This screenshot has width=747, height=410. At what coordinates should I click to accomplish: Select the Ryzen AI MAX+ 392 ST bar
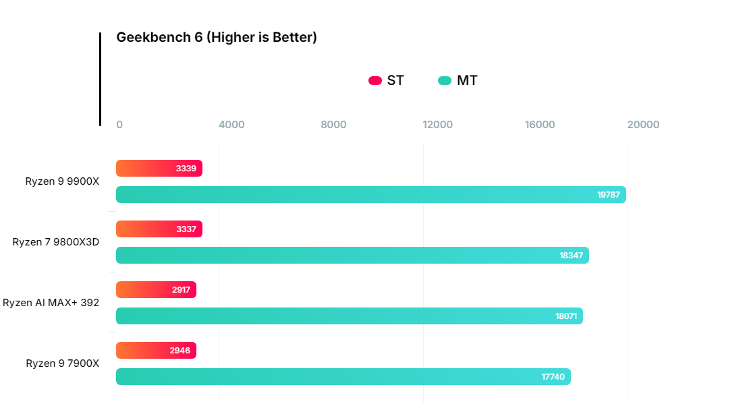156,290
